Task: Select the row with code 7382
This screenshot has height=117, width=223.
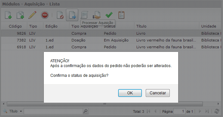Action: pos(111,40)
